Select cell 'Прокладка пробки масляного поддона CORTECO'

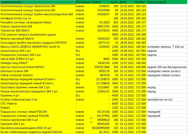coord(38,43)
